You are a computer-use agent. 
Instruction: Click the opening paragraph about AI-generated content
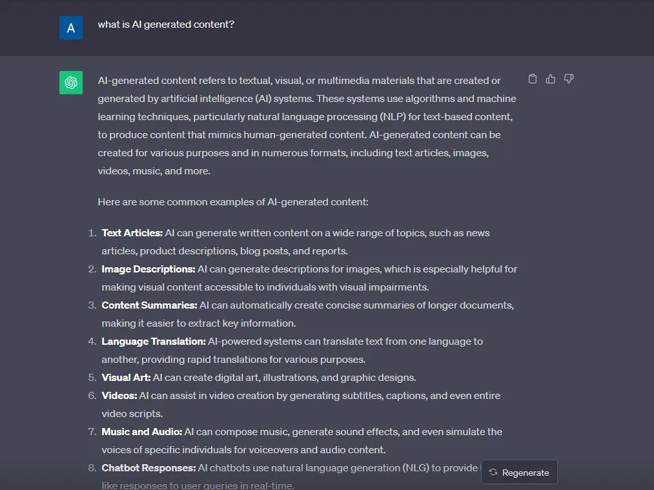pyautogui.click(x=307, y=125)
